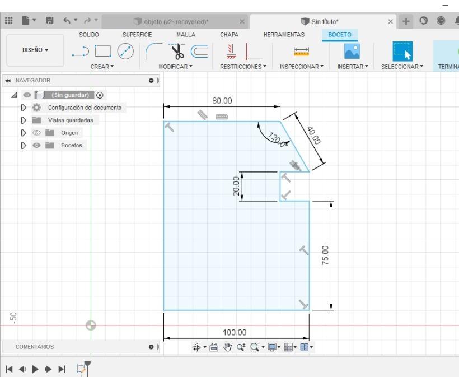The width and height of the screenshot is (459, 377).
Task: Open the Orbit tool in navigation bar
Action: (196, 347)
